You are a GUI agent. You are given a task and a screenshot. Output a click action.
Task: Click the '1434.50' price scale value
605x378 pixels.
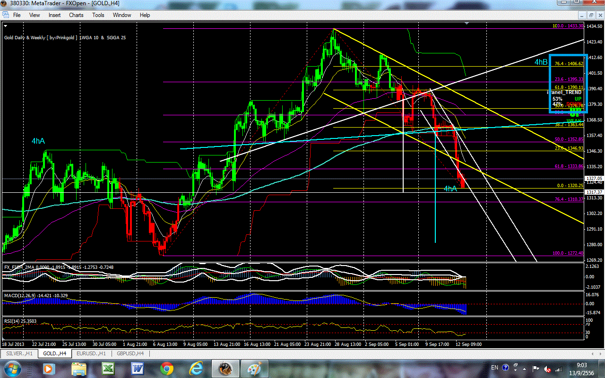pyautogui.click(x=595, y=26)
